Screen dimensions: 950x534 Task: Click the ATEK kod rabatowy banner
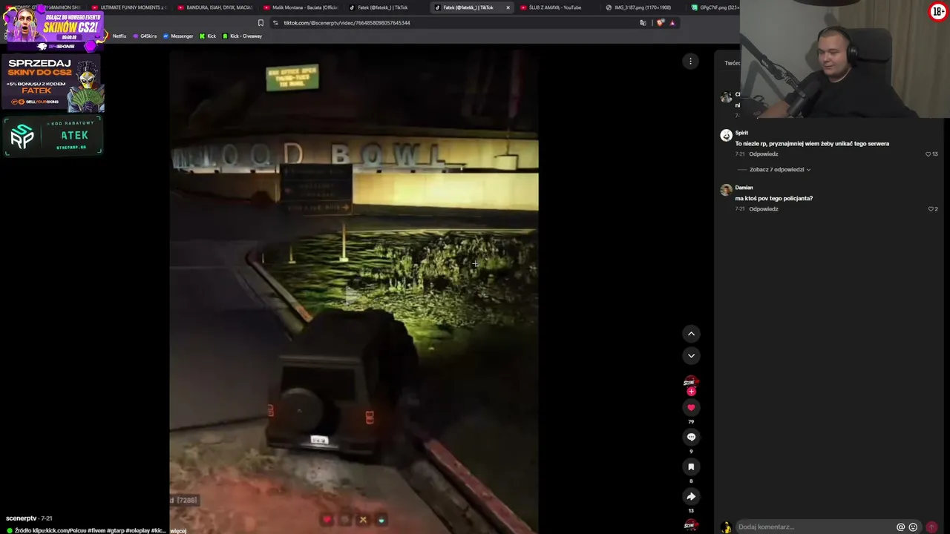pyautogui.click(x=53, y=136)
